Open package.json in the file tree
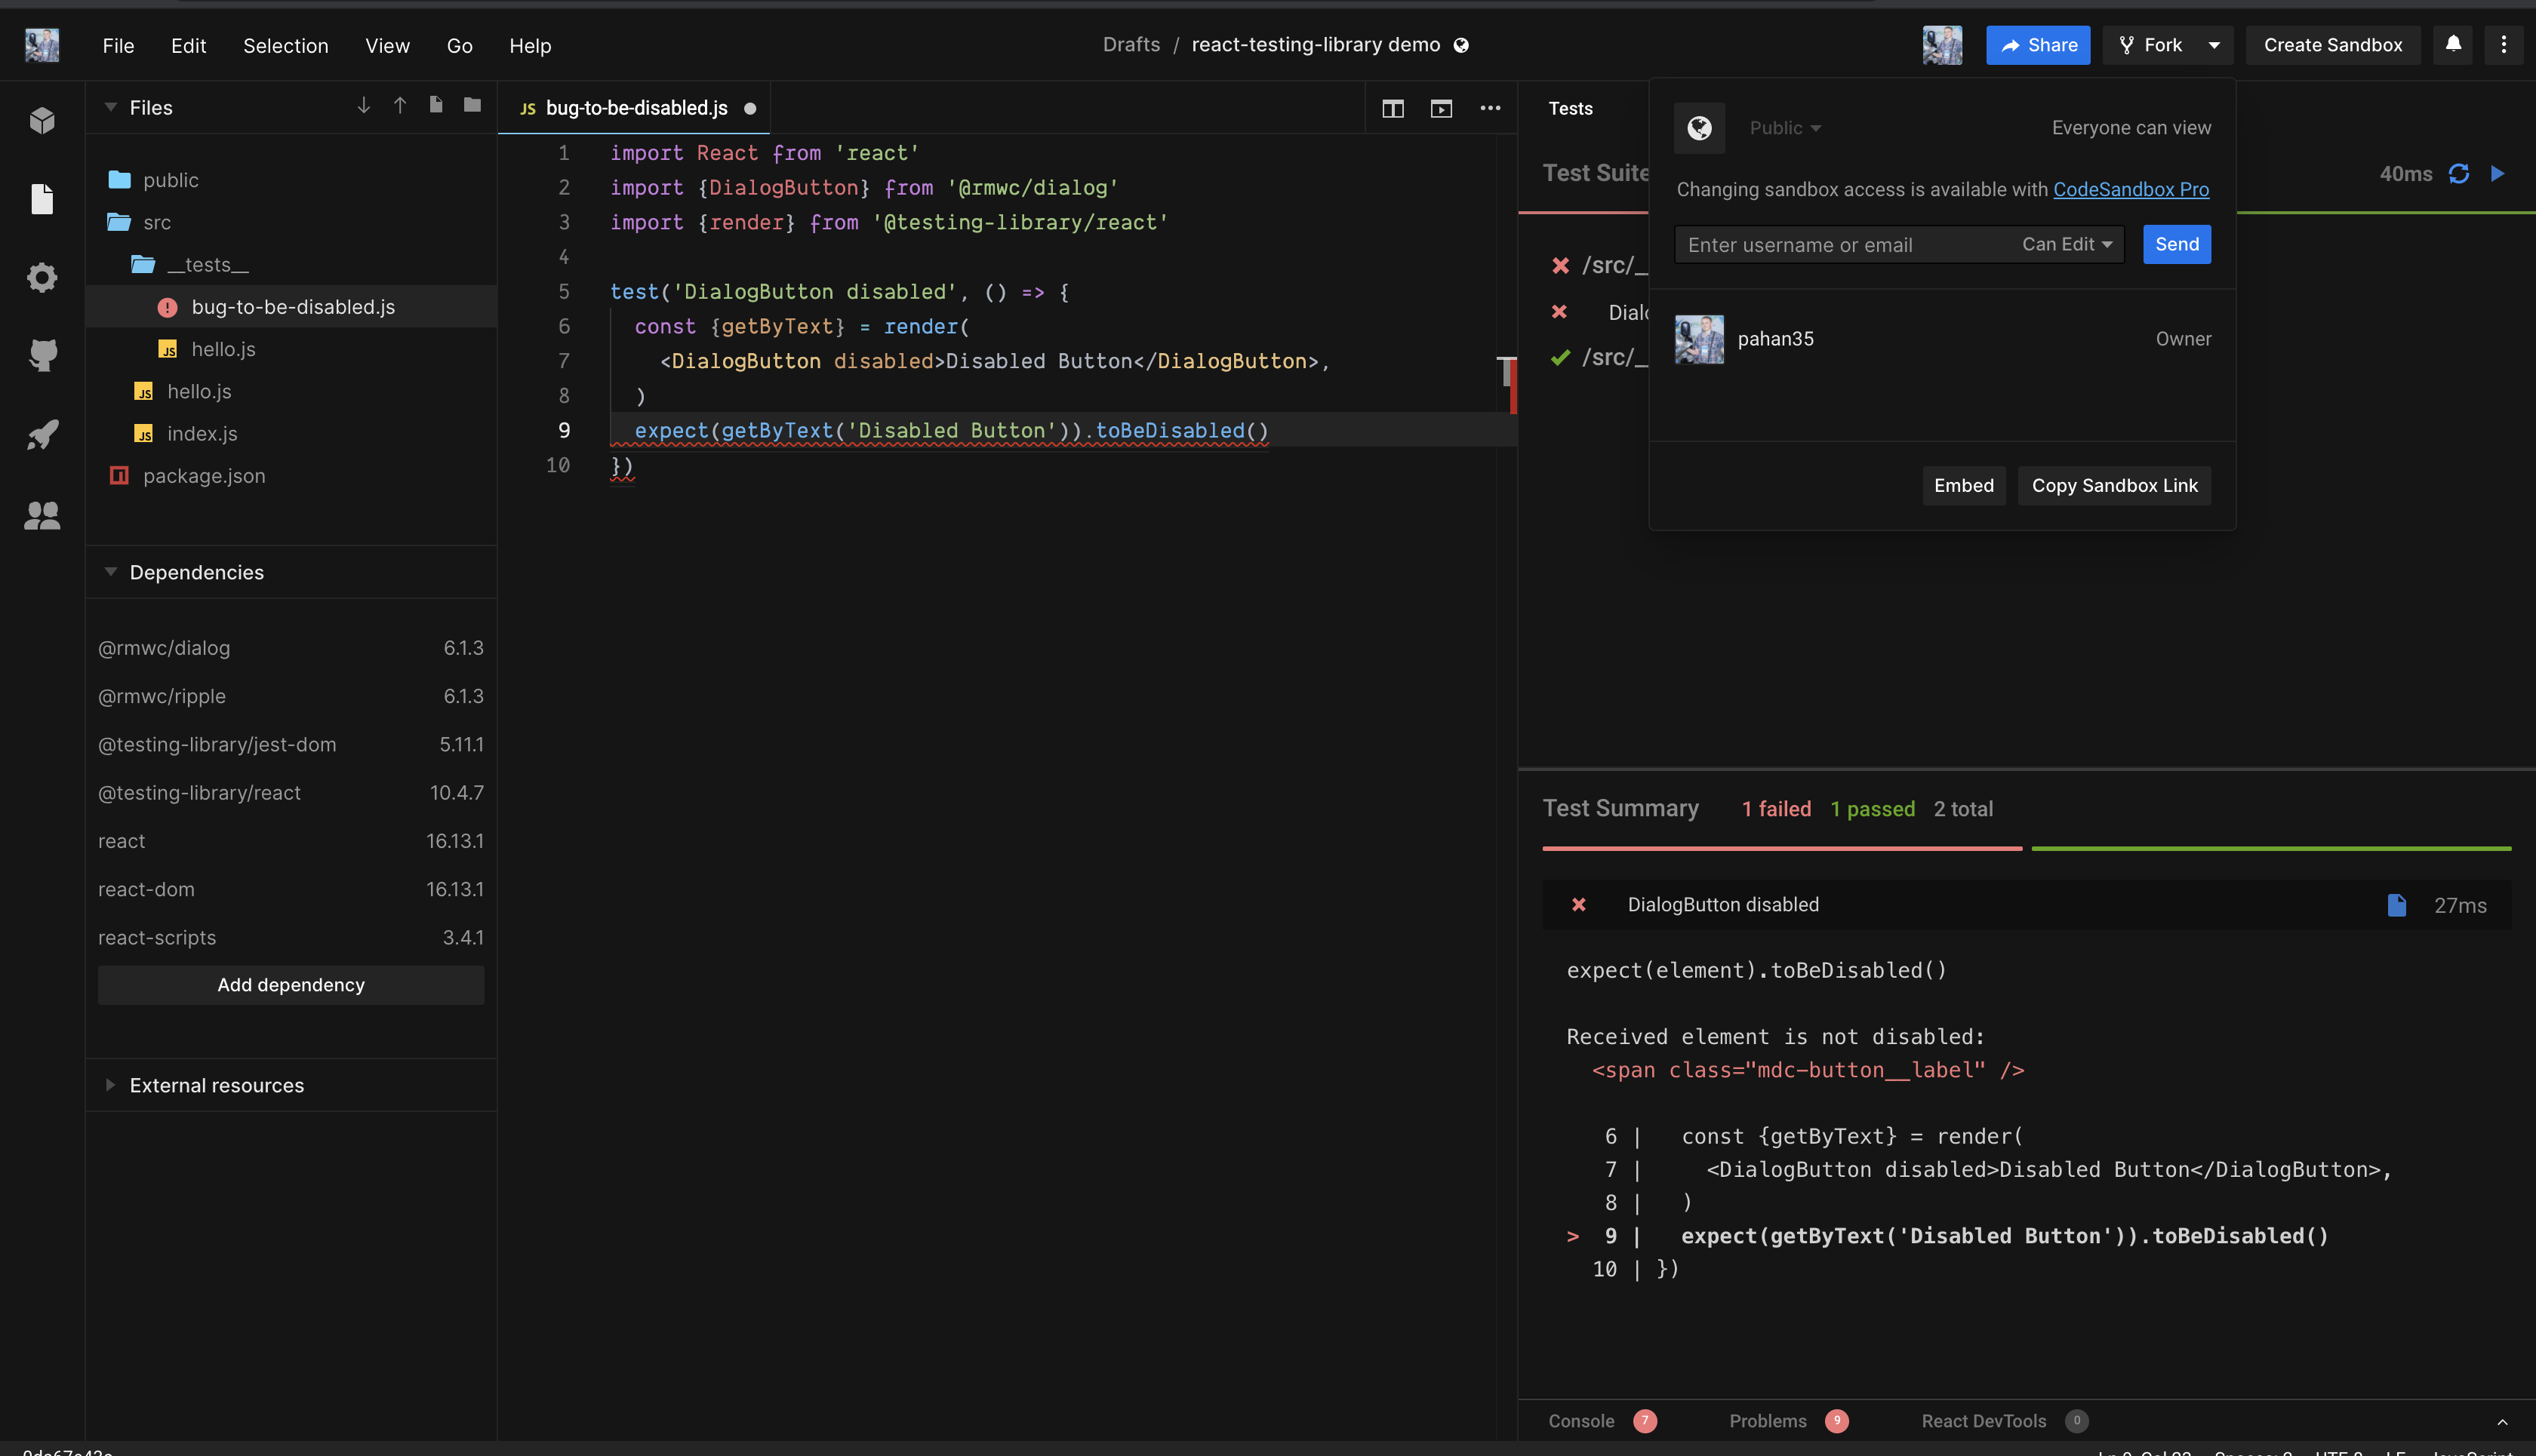 290,476
